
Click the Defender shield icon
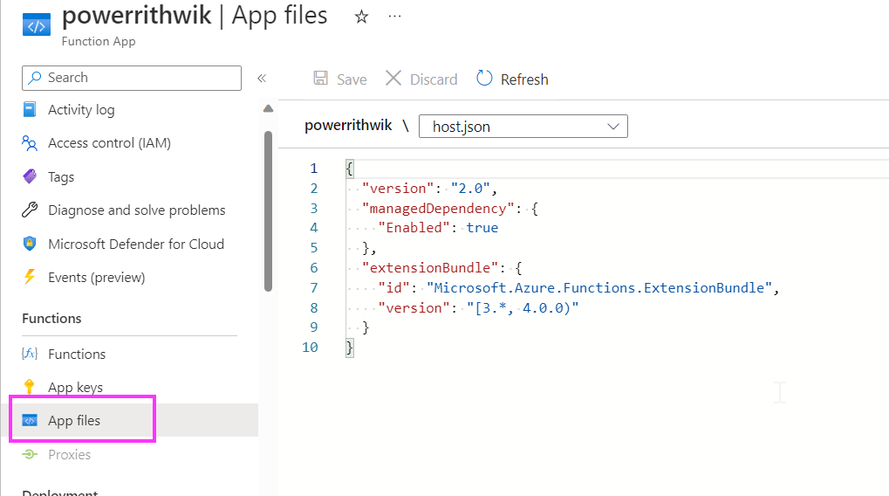click(30, 244)
